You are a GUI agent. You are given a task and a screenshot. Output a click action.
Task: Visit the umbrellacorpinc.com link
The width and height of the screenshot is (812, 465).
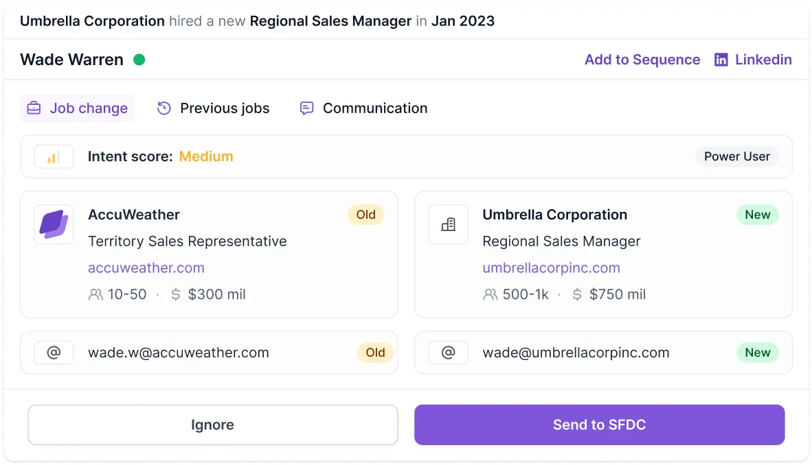pyautogui.click(x=551, y=268)
